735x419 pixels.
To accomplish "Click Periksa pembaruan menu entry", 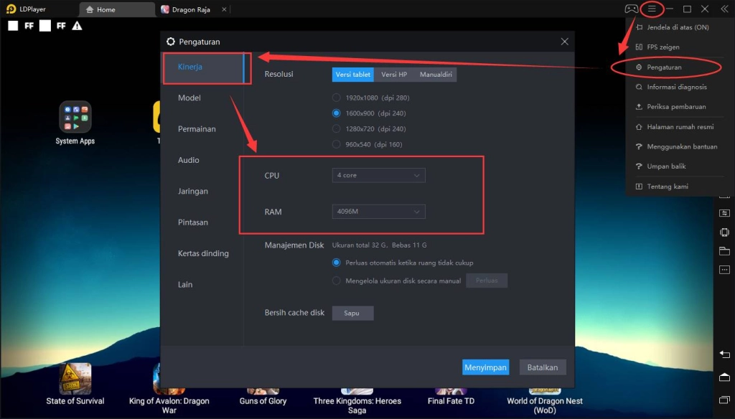I will [x=676, y=106].
